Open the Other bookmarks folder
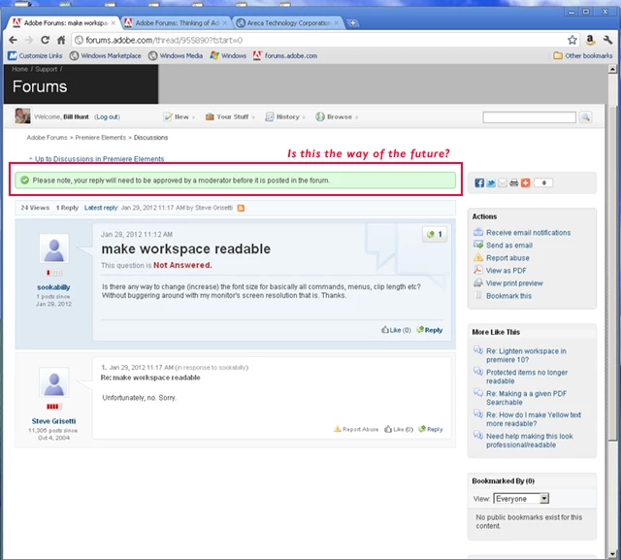 pyautogui.click(x=583, y=56)
